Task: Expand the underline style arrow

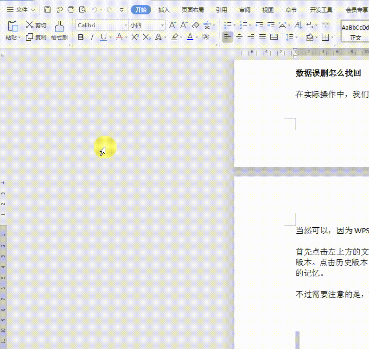Action: coord(110,37)
